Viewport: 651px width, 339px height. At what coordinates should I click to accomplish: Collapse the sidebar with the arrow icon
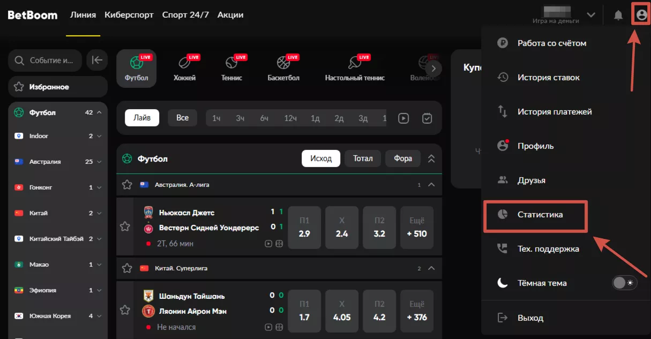97,61
